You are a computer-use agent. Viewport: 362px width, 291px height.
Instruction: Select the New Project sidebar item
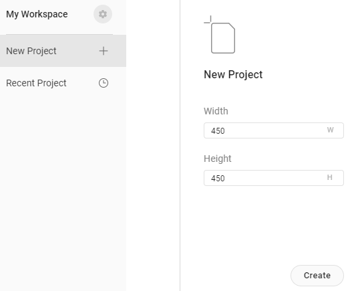63,51
